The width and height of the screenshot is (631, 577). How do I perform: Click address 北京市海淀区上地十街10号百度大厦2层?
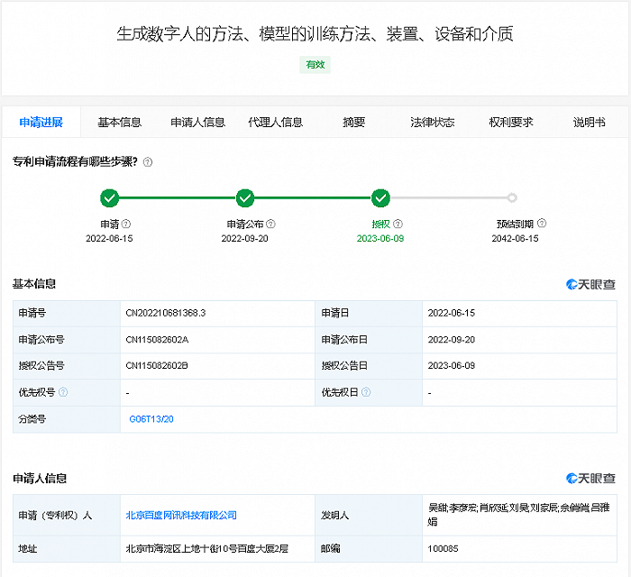point(206,549)
